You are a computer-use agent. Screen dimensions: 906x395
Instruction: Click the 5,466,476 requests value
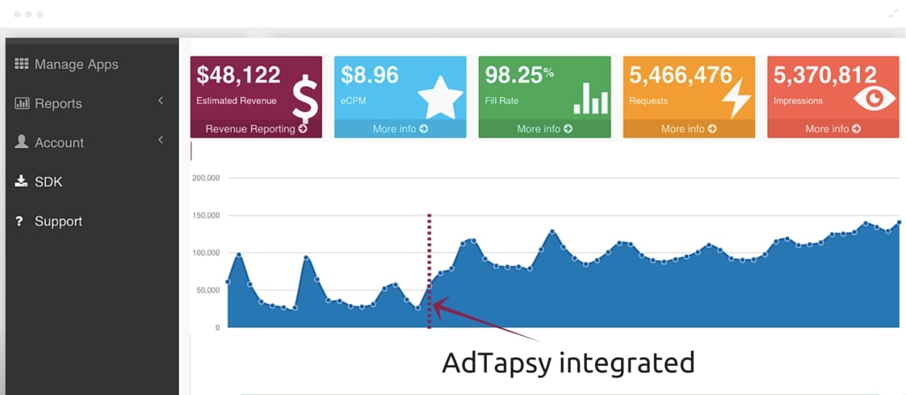681,75
